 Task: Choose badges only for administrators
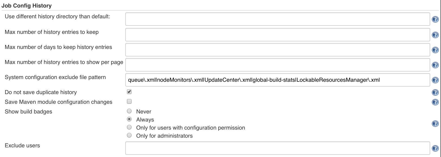(x=129, y=135)
